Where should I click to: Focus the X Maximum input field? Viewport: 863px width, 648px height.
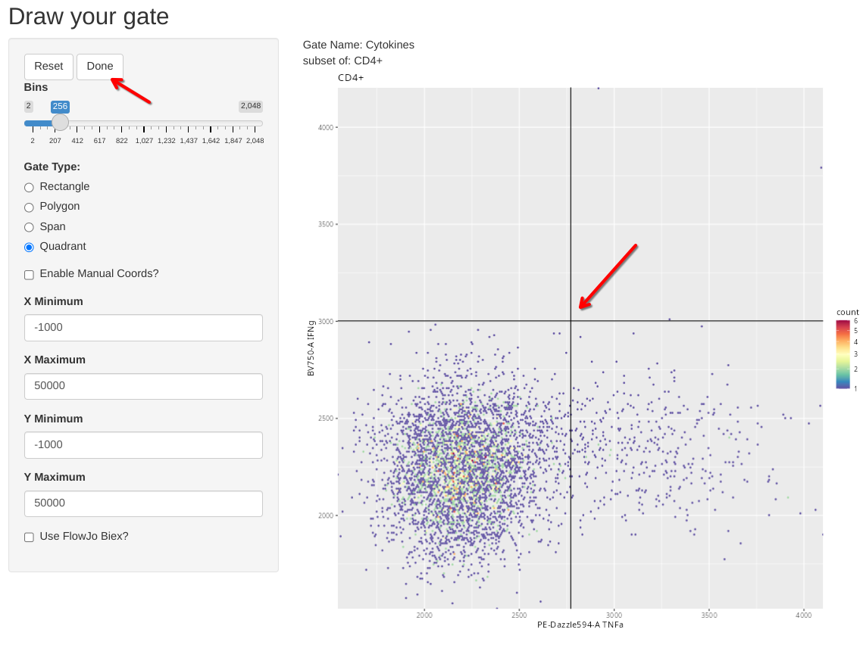[143, 386]
